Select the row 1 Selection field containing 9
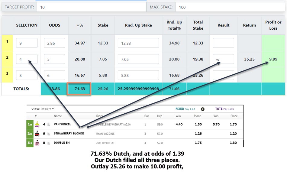287x172 pixels. 27,43
